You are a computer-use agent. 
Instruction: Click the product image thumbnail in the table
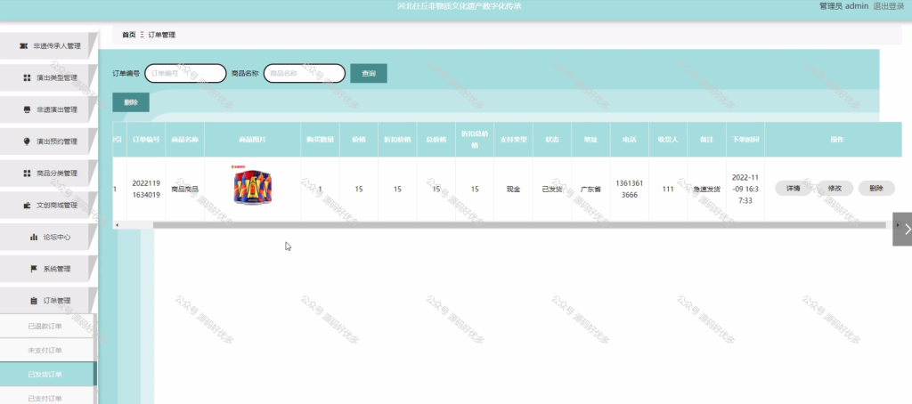pos(252,185)
